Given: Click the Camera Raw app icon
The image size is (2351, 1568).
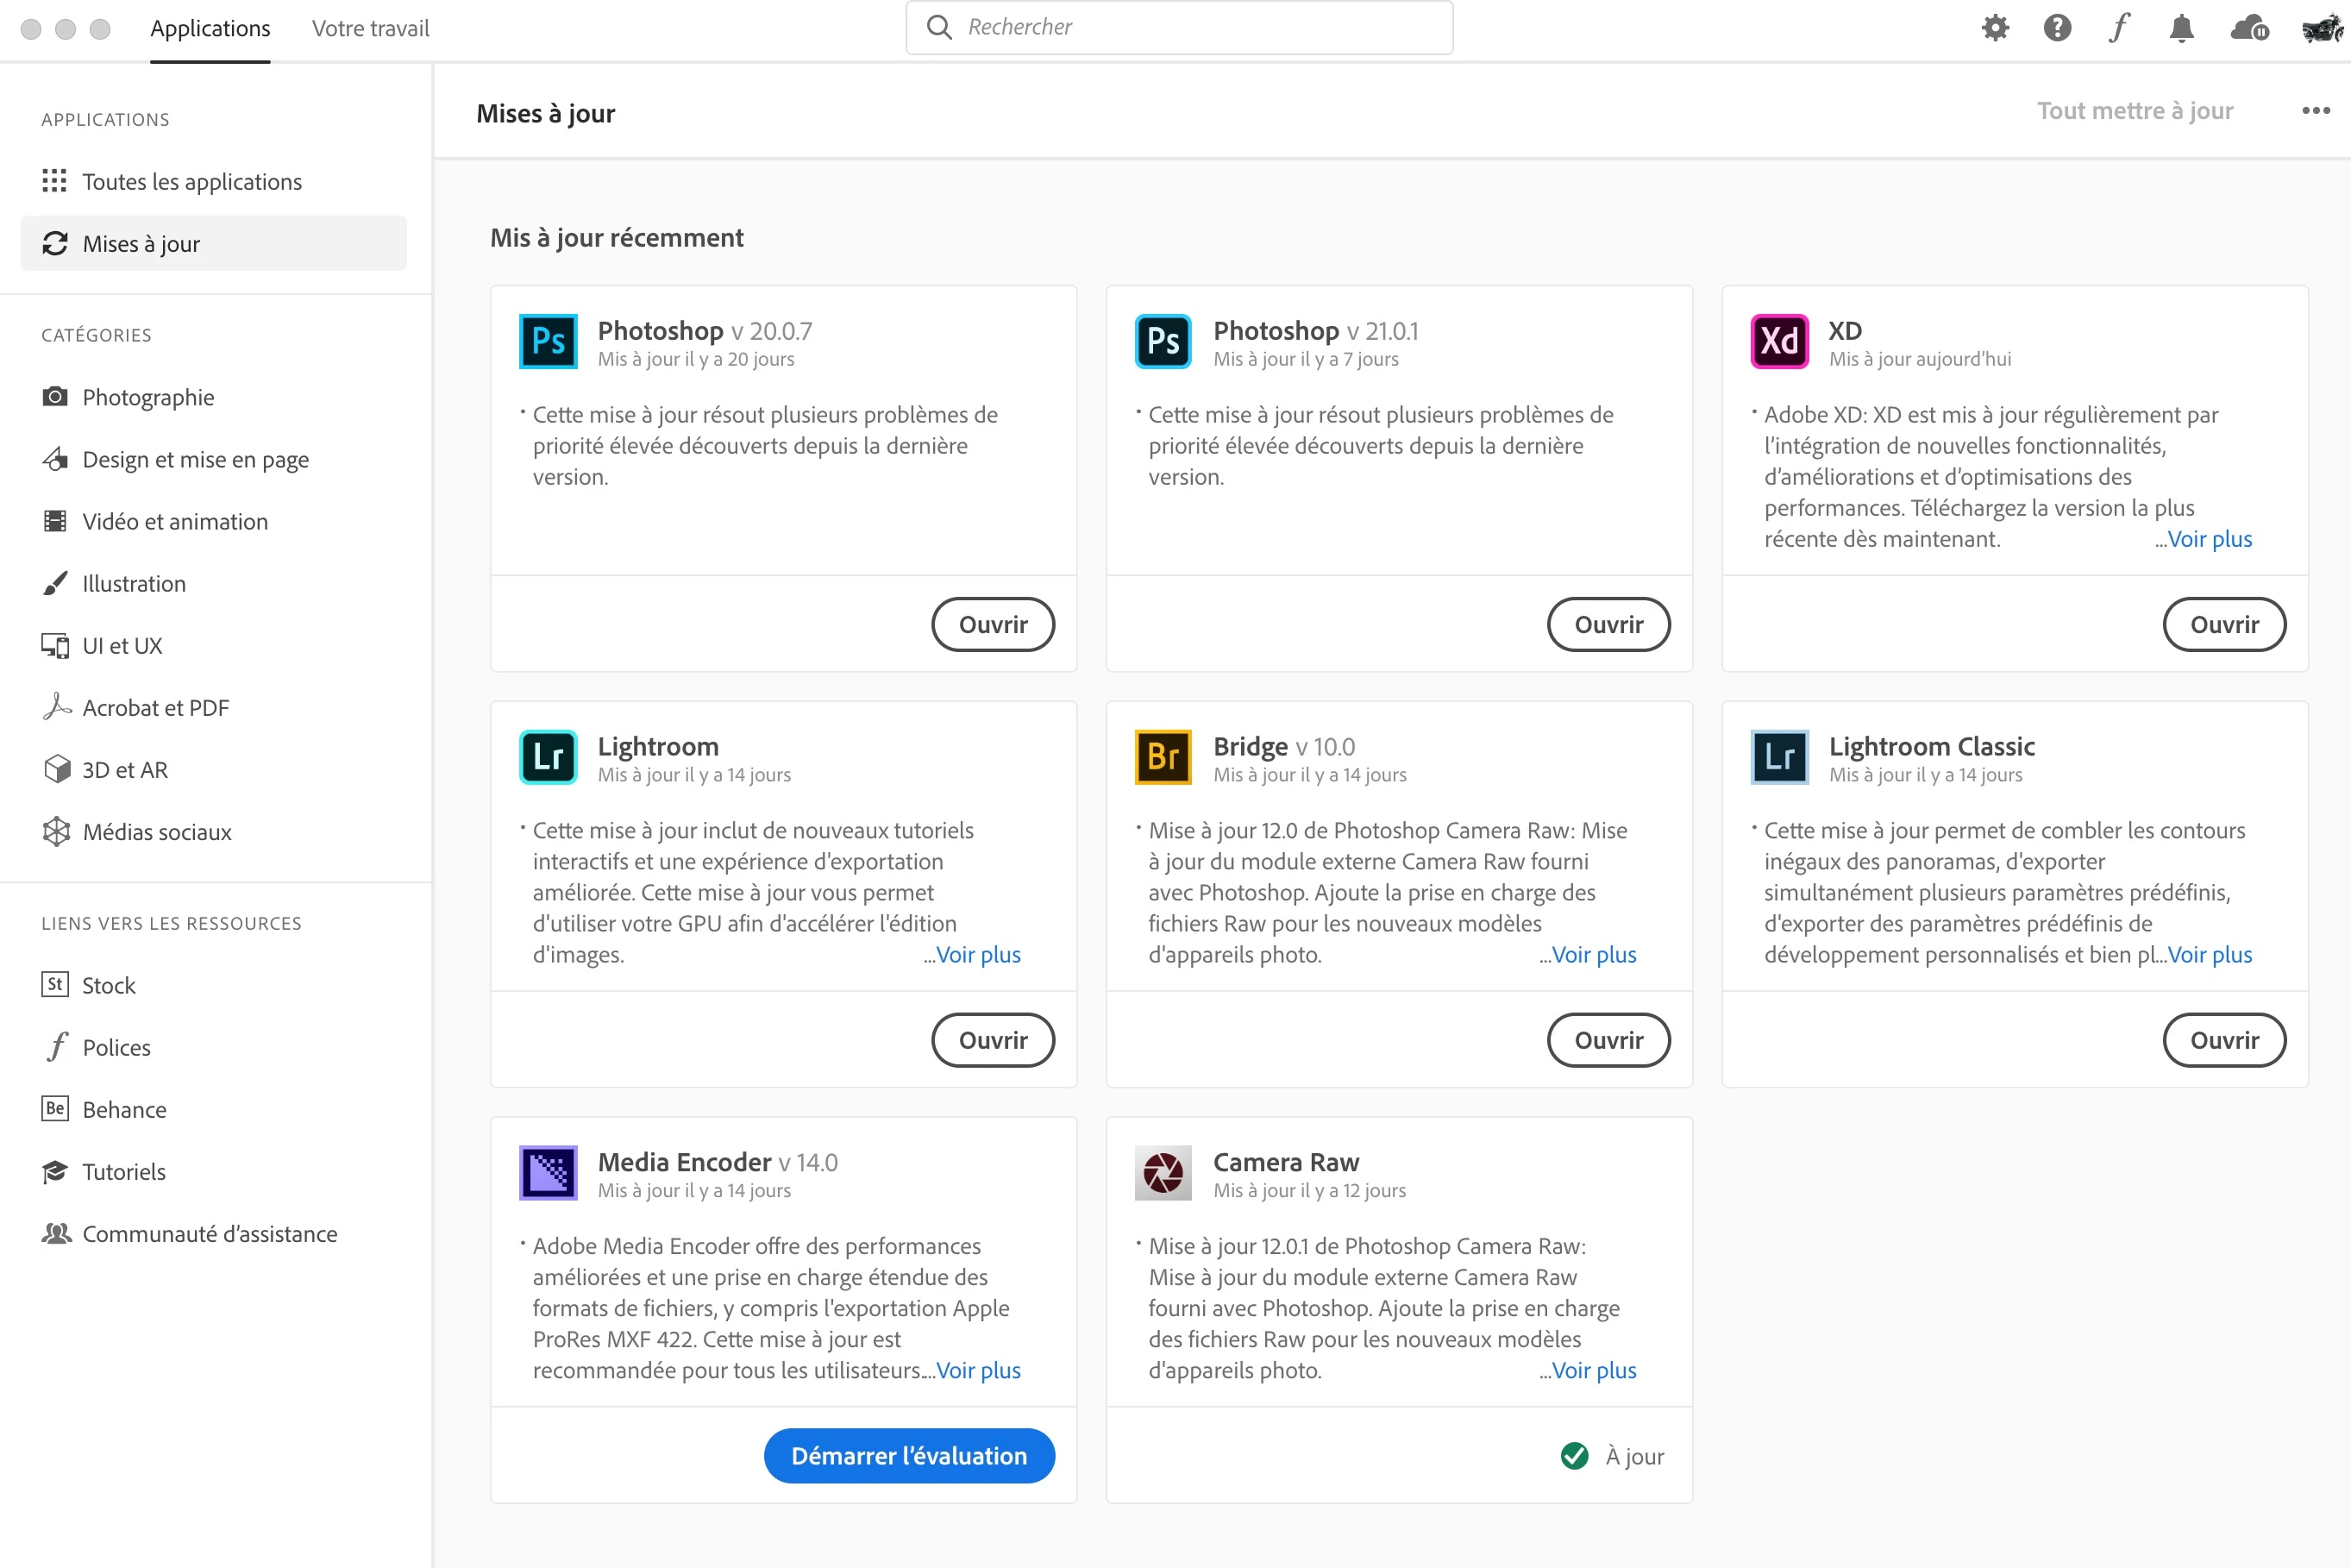Looking at the screenshot, I should (x=1163, y=1173).
